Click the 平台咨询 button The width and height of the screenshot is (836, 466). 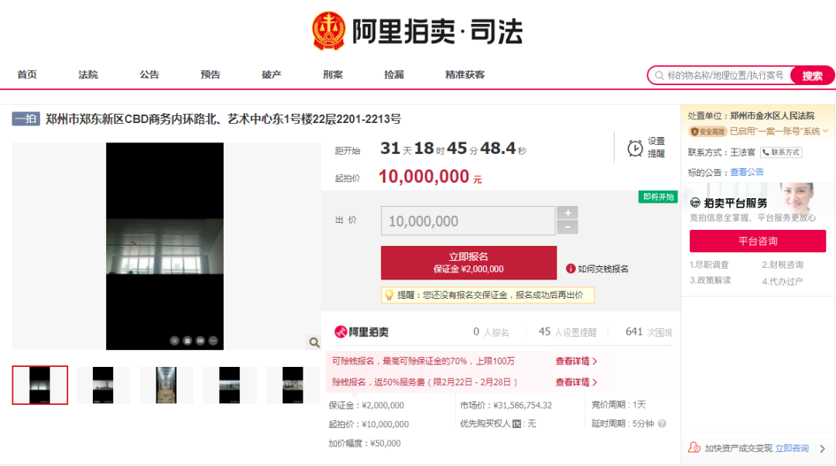[x=758, y=241]
